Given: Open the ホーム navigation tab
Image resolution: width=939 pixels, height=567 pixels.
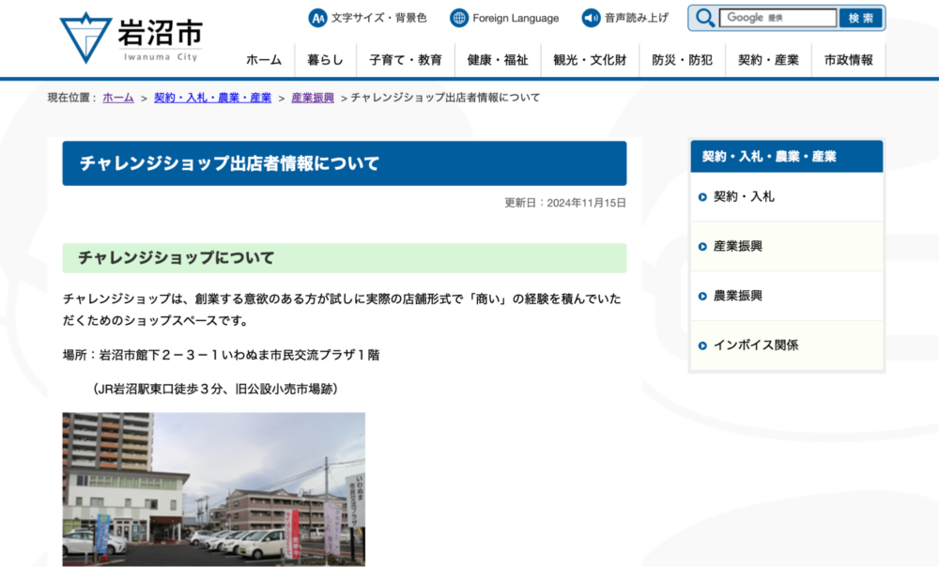Looking at the screenshot, I should 264,60.
